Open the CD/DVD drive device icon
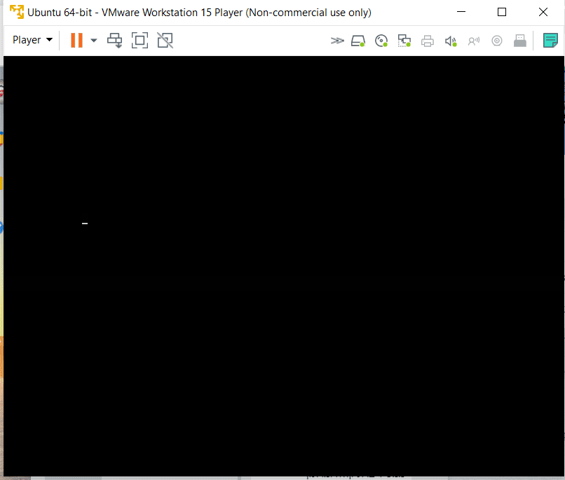 381,41
